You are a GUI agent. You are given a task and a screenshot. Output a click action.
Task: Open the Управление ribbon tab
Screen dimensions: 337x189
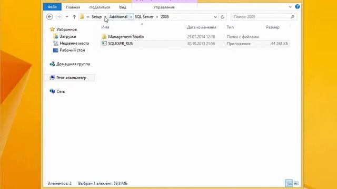164,7
